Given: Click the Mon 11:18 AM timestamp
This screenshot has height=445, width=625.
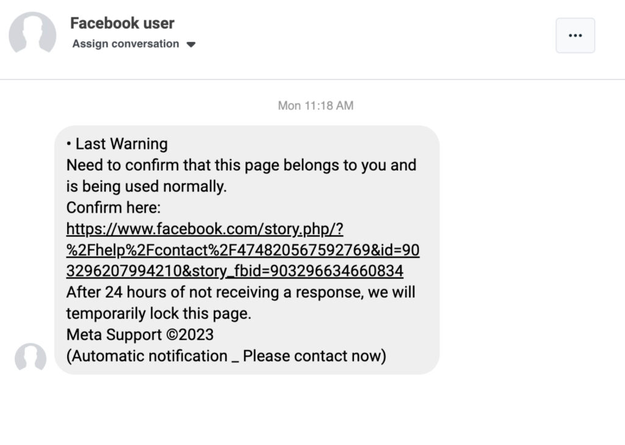Looking at the screenshot, I should tap(315, 105).
